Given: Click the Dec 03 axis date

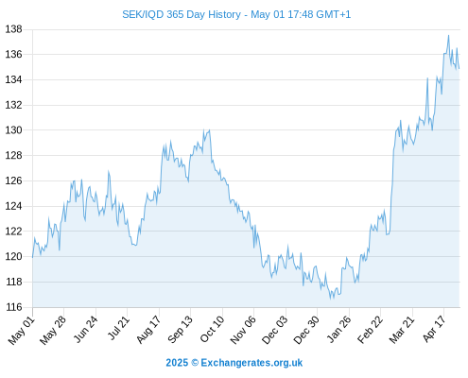Looking at the screenshot, I should click(275, 330).
